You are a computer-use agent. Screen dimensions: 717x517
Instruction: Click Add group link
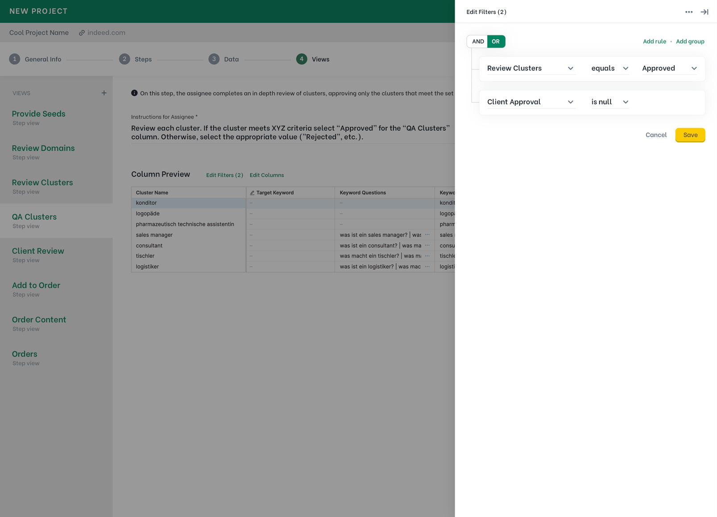coord(690,41)
